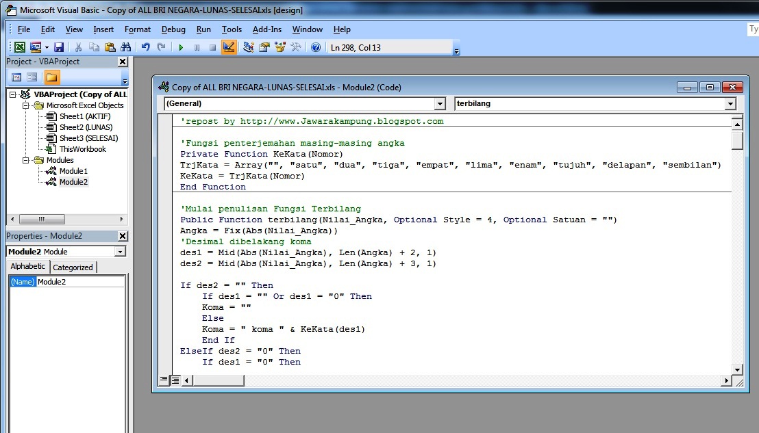
Task: Copy selection using toolbar Copy icon
Action: point(94,47)
